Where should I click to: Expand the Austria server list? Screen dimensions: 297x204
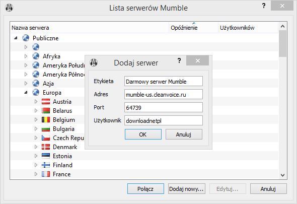coord(36,102)
